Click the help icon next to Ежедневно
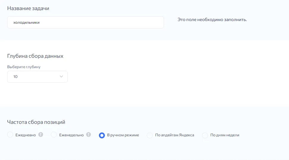Image resolution: width=289 pixels, height=160 pixels. click(41, 135)
